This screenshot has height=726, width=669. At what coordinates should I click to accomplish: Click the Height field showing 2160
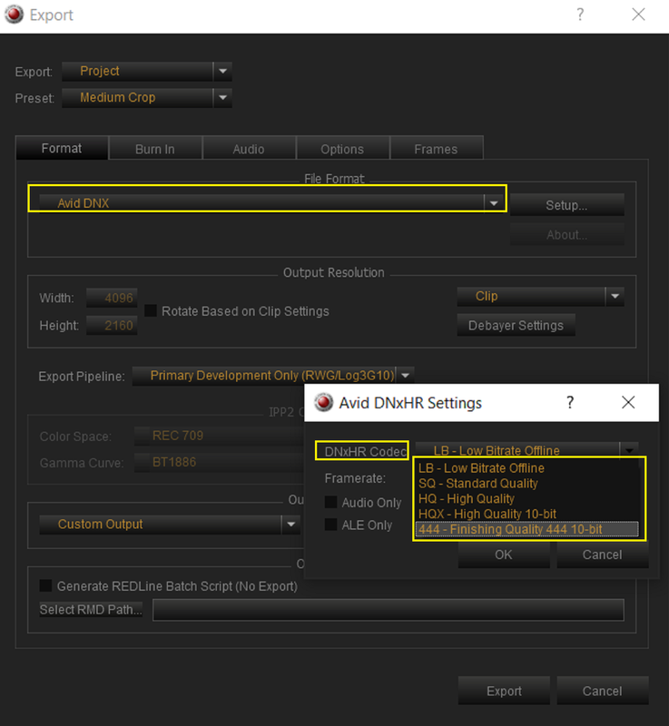(112, 326)
